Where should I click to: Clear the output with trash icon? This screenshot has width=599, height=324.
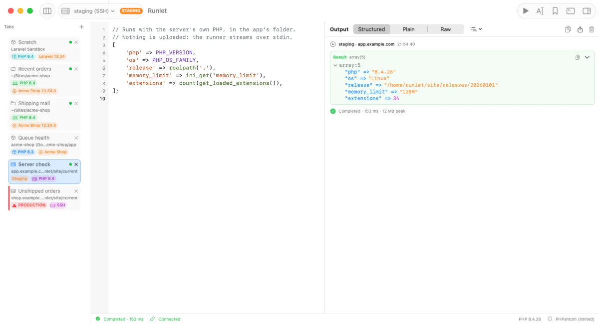(592, 29)
